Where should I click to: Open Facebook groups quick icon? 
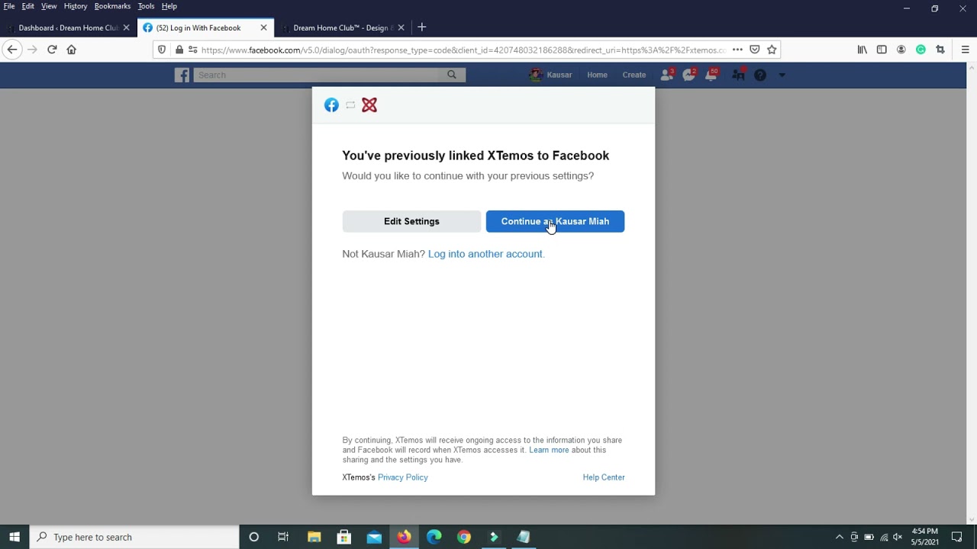click(x=738, y=75)
